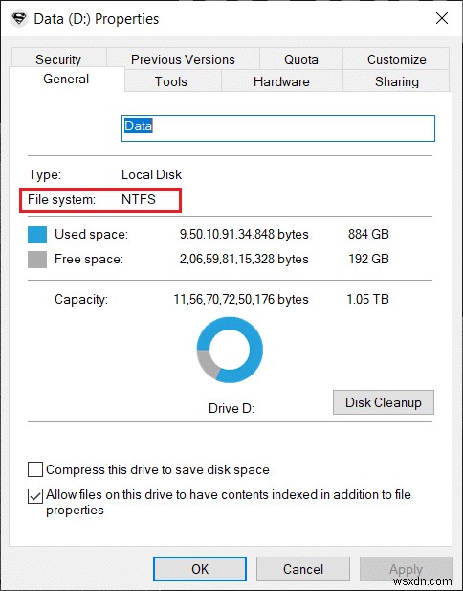Click the Apply button
This screenshot has width=463, height=591.
[407, 569]
